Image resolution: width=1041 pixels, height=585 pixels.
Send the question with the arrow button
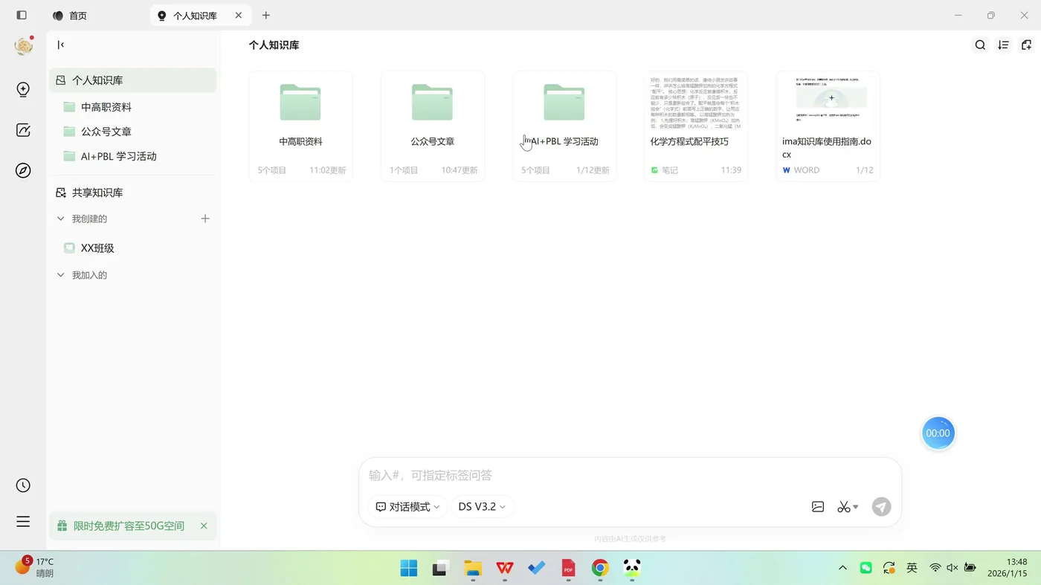881,507
